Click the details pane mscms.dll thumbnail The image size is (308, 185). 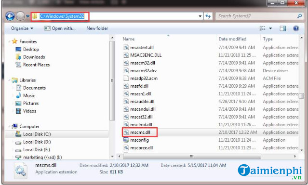click(x=21, y=171)
